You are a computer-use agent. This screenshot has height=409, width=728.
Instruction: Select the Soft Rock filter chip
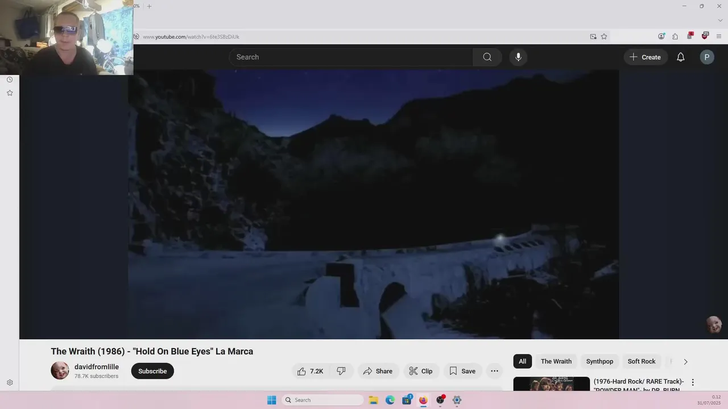click(642, 361)
